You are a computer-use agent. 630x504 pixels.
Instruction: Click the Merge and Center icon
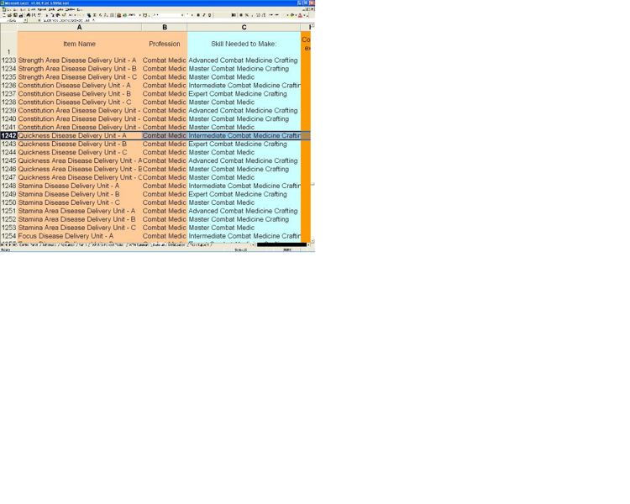[x=234, y=15]
